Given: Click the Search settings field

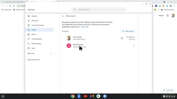Looking at the screenshot, I should [x=99, y=10].
